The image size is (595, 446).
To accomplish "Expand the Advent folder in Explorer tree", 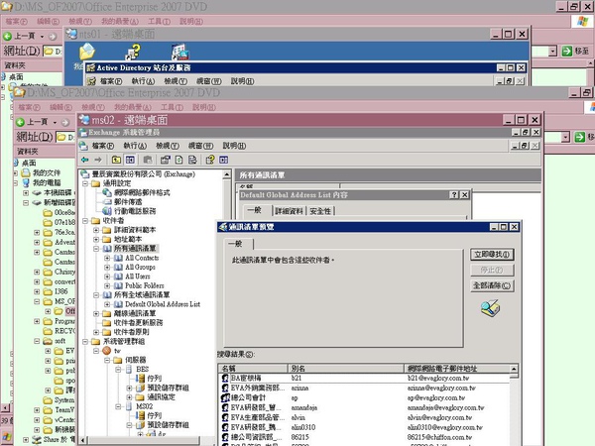I will coord(37,242).
